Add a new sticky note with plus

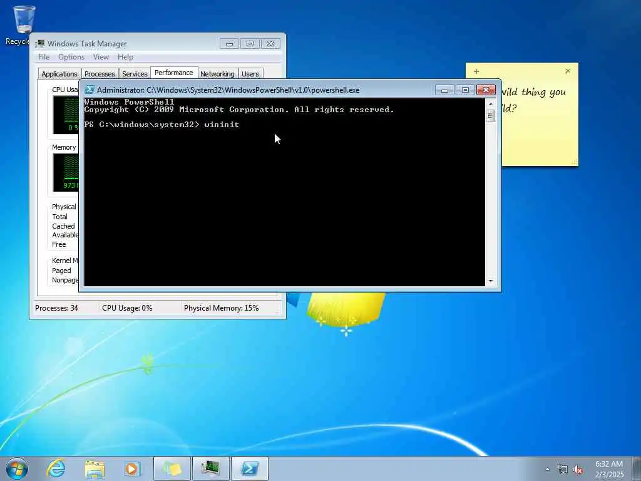pyautogui.click(x=476, y=71)
